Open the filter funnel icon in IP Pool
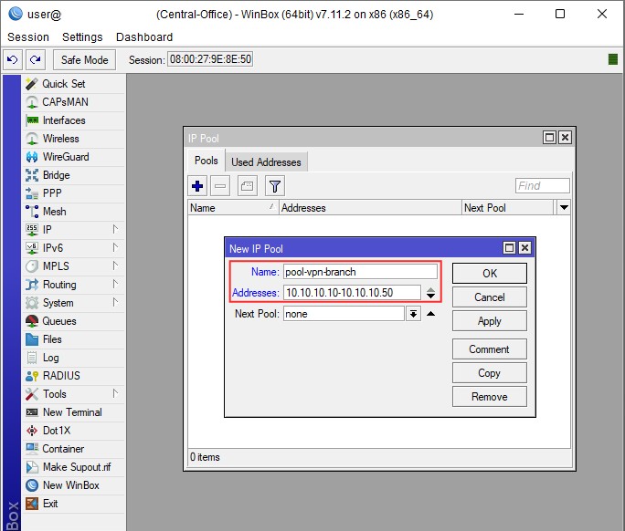 tap(274, 186)
